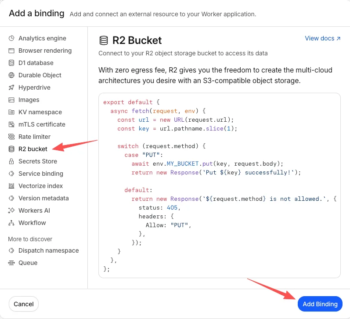This screenshot has height=319, width=350.
Task: Choose Dispatch namespace under More to discover
Action: point(49,250)
